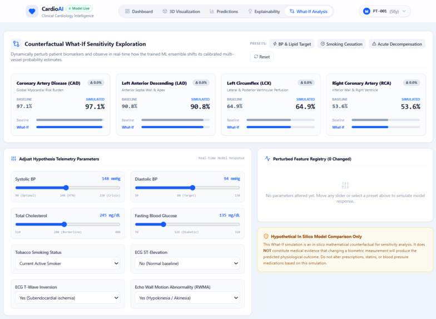Select the What-If Analysis tab
The width and height of the screenshot is (436, 319).
click(x=309, y=11)
